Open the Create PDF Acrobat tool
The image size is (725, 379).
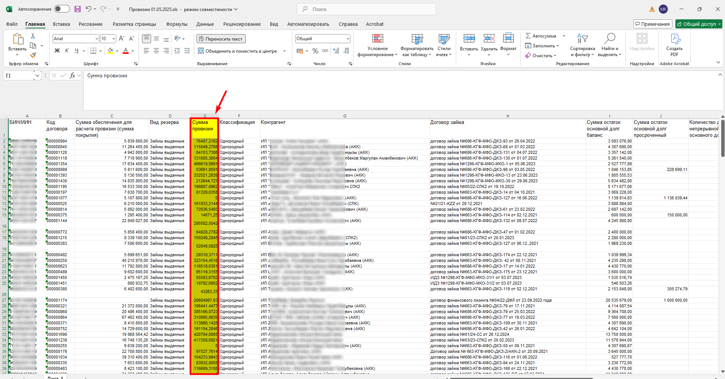pos(674,45)
